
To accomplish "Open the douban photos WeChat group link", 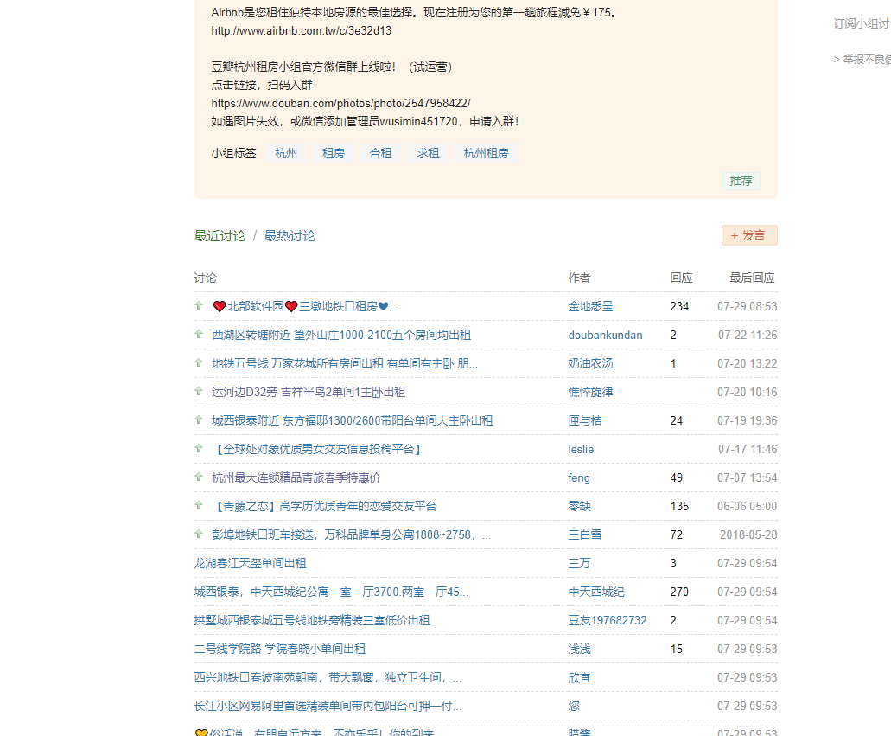I will [340, 103].
